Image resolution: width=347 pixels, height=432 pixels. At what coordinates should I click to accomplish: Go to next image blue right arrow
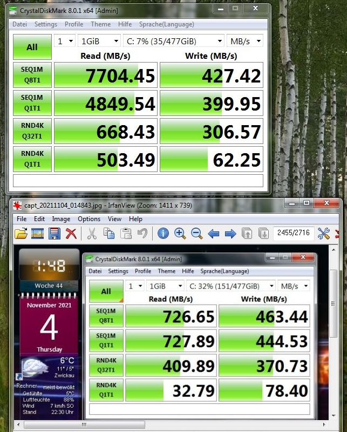tap(230, 234)
